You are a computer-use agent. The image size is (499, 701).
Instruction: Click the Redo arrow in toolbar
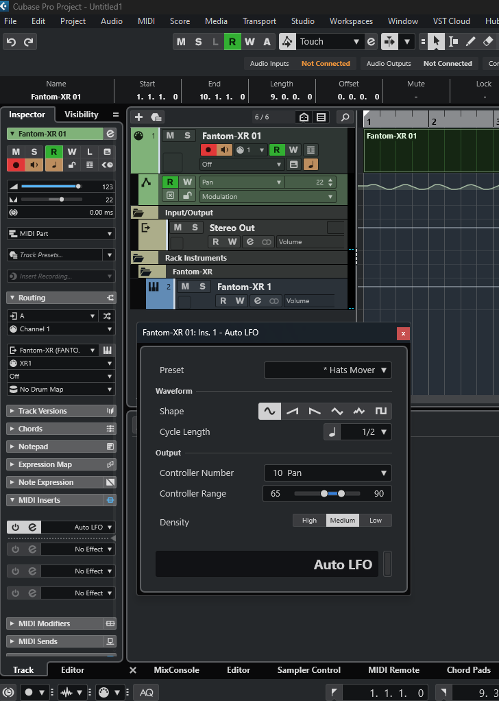pos(28,42)
